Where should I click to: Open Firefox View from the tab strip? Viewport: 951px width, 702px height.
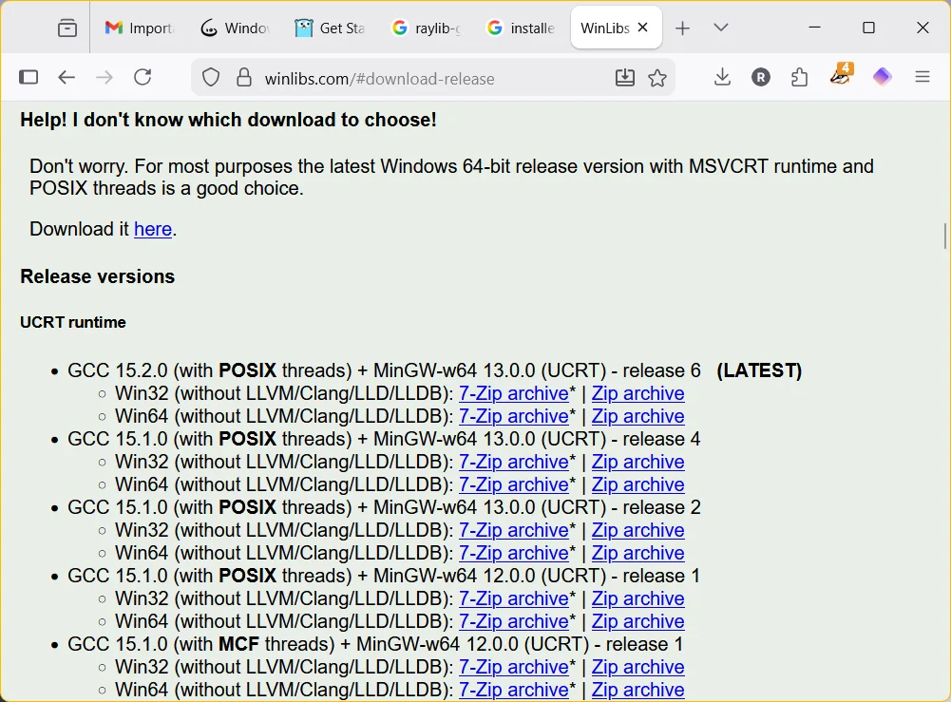pyautogui.click(x=67, y=28)
